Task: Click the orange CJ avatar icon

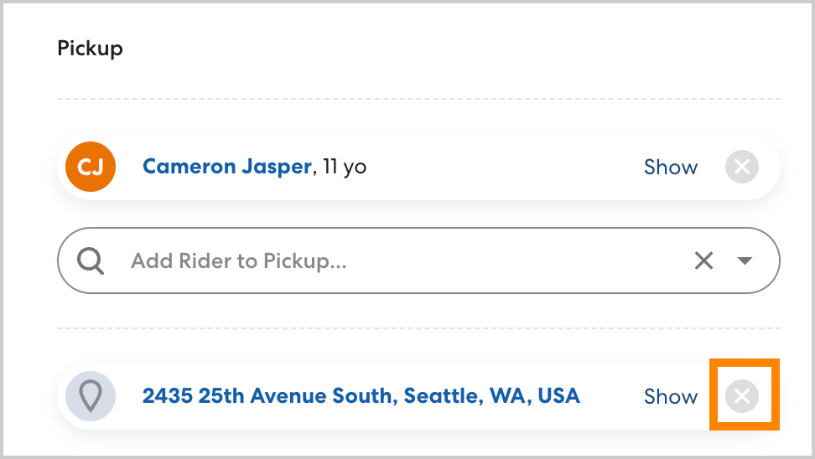Action: click(90, 167)
